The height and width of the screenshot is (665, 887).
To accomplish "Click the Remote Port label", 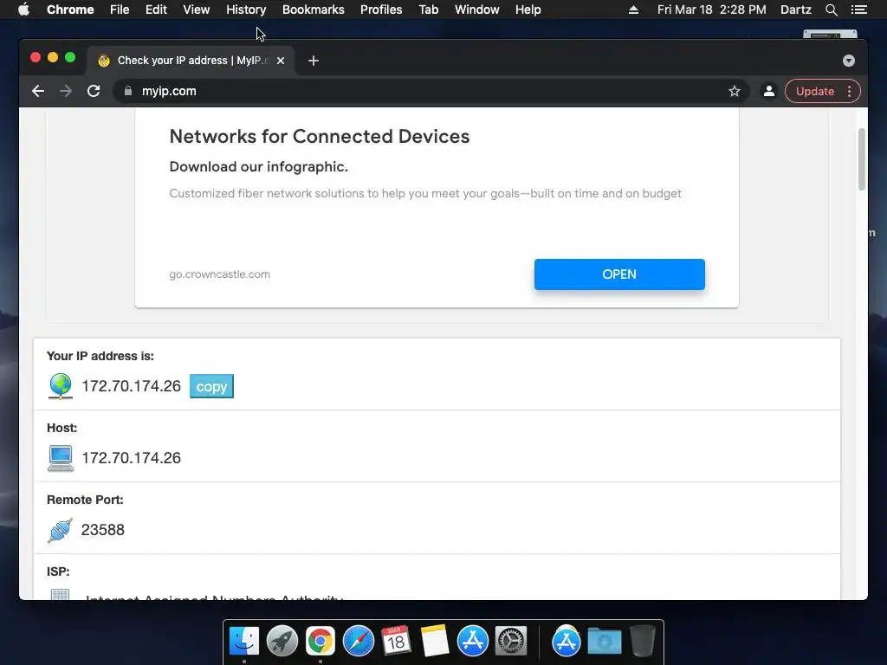I will [85, 500].
